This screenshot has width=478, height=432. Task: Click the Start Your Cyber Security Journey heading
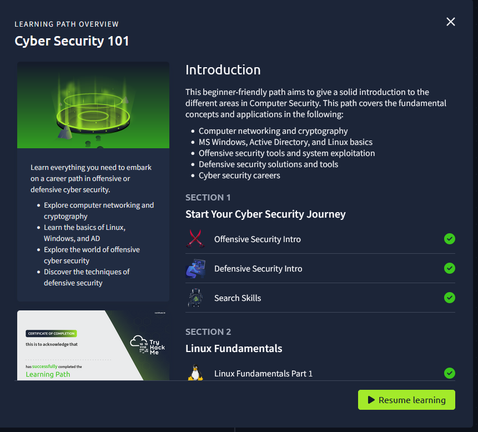coord(265,214)
